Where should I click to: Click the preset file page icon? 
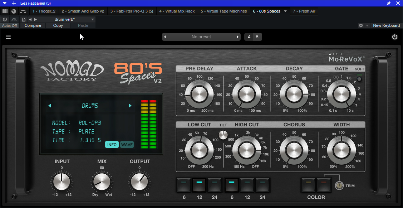click(24, 19)
